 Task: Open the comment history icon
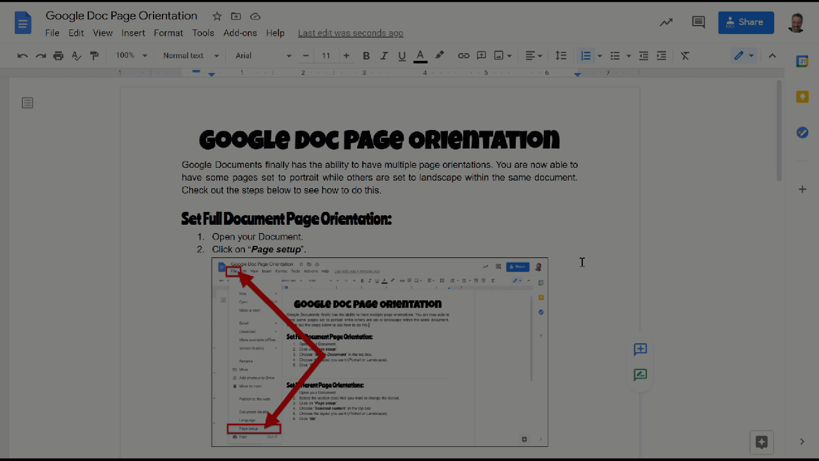click(698, 22)
